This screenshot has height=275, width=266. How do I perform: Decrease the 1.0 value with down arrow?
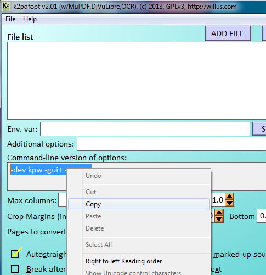(x=229, y=203)
